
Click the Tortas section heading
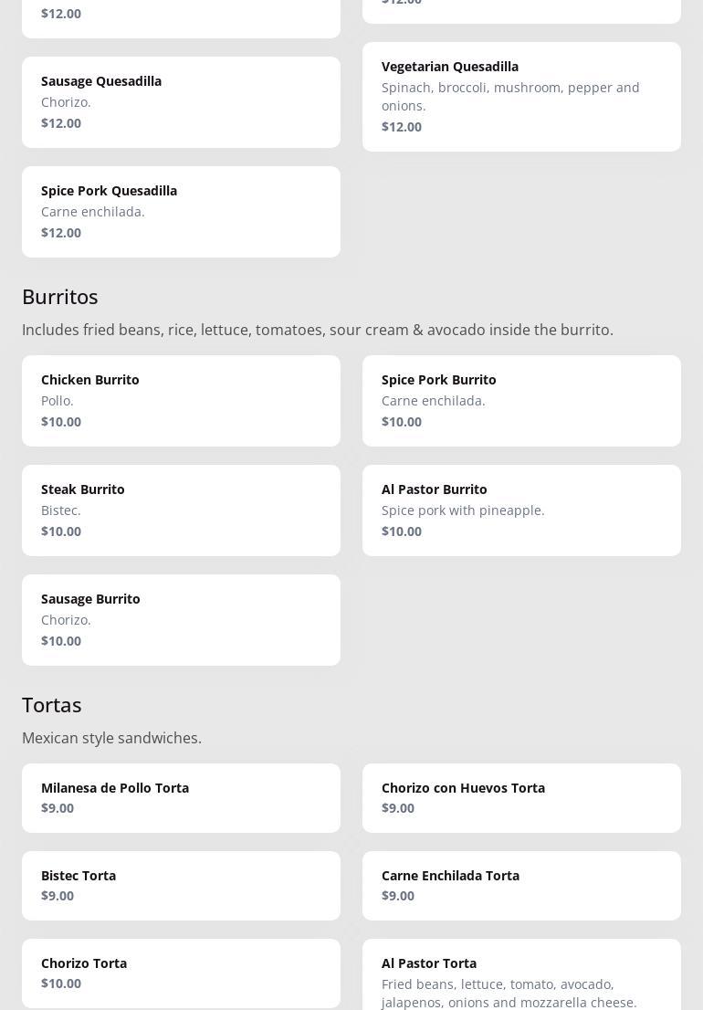click(52, 705)
